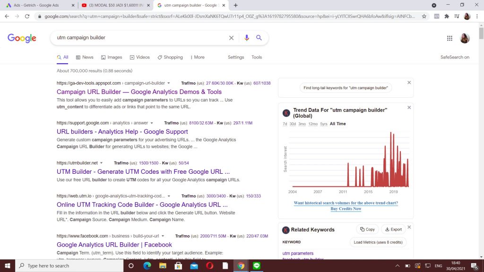The width and height of the screenshot is (484, 272).
Task: Select the 30d trend range
Action: click(293, 124)
